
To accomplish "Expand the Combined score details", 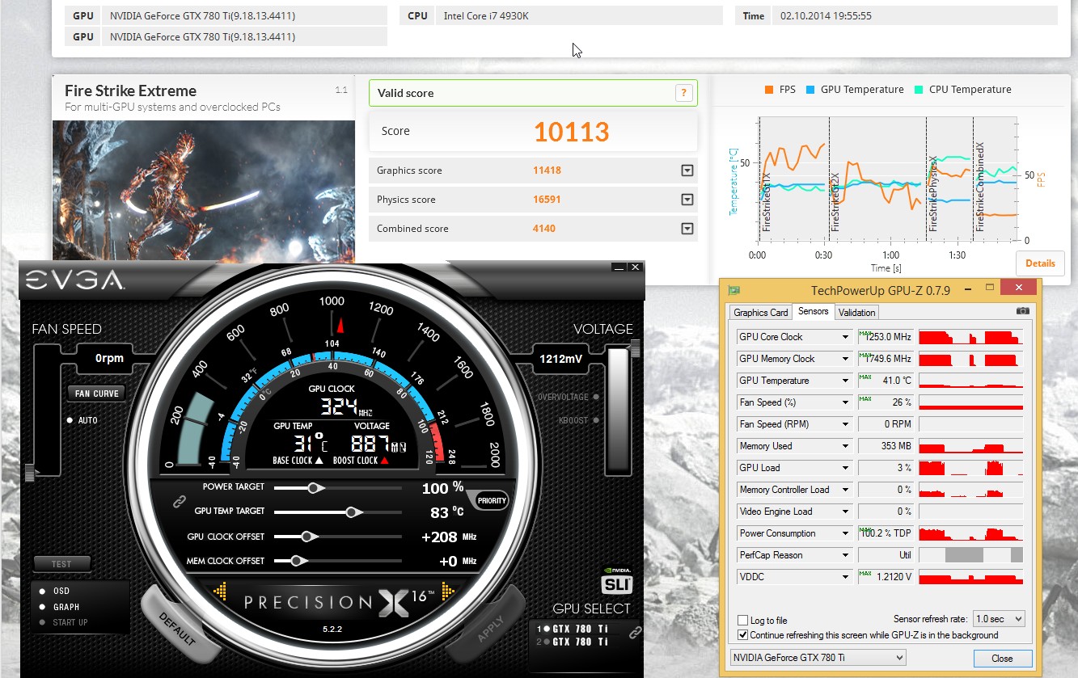I will click(687, 229).
